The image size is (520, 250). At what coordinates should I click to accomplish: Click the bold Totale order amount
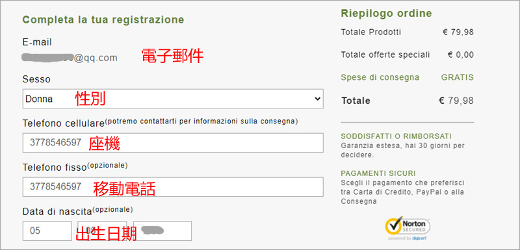click(456, 101)
